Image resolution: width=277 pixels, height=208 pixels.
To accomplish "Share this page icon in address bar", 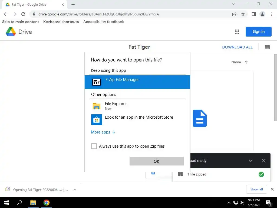I will tap(234, 14).
